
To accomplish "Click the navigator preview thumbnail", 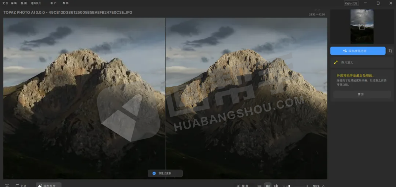I will pos(362,26).
